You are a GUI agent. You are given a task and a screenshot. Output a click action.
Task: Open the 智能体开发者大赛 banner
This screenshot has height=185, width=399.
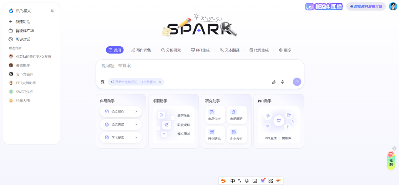coord(366,6)
